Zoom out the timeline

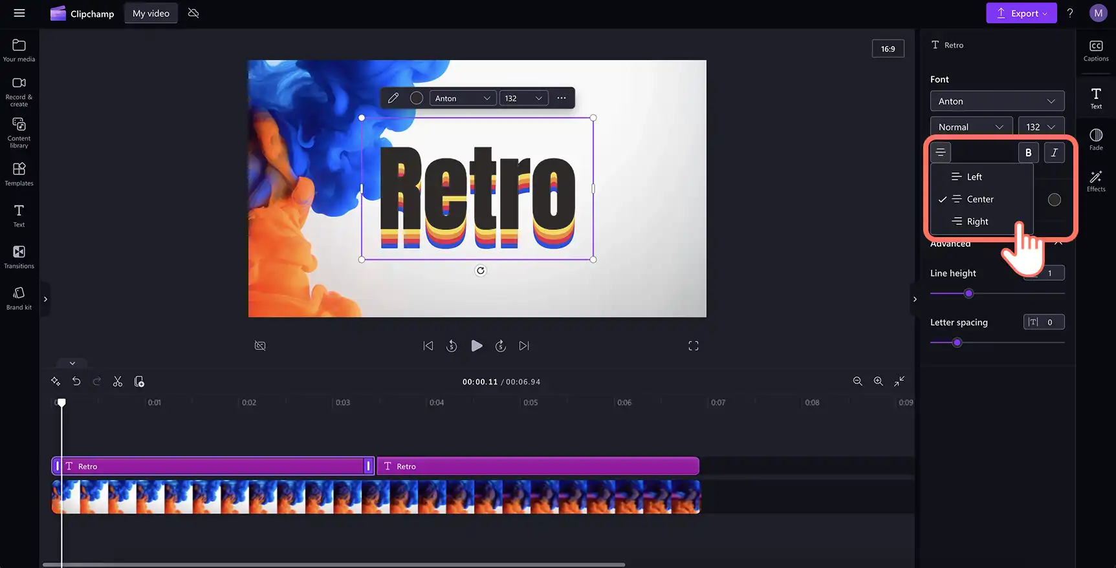click(x=858, y=381)
